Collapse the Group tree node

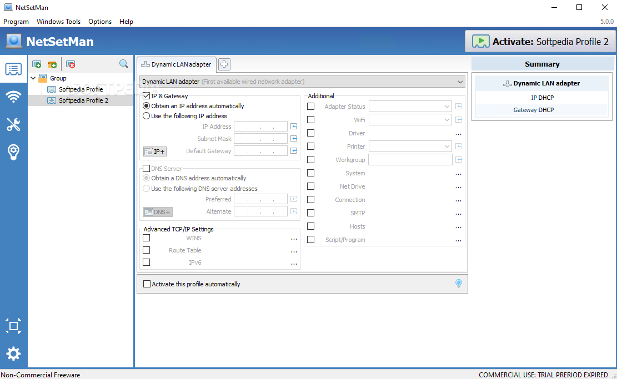pyautogui.click(x=33, y=78)
